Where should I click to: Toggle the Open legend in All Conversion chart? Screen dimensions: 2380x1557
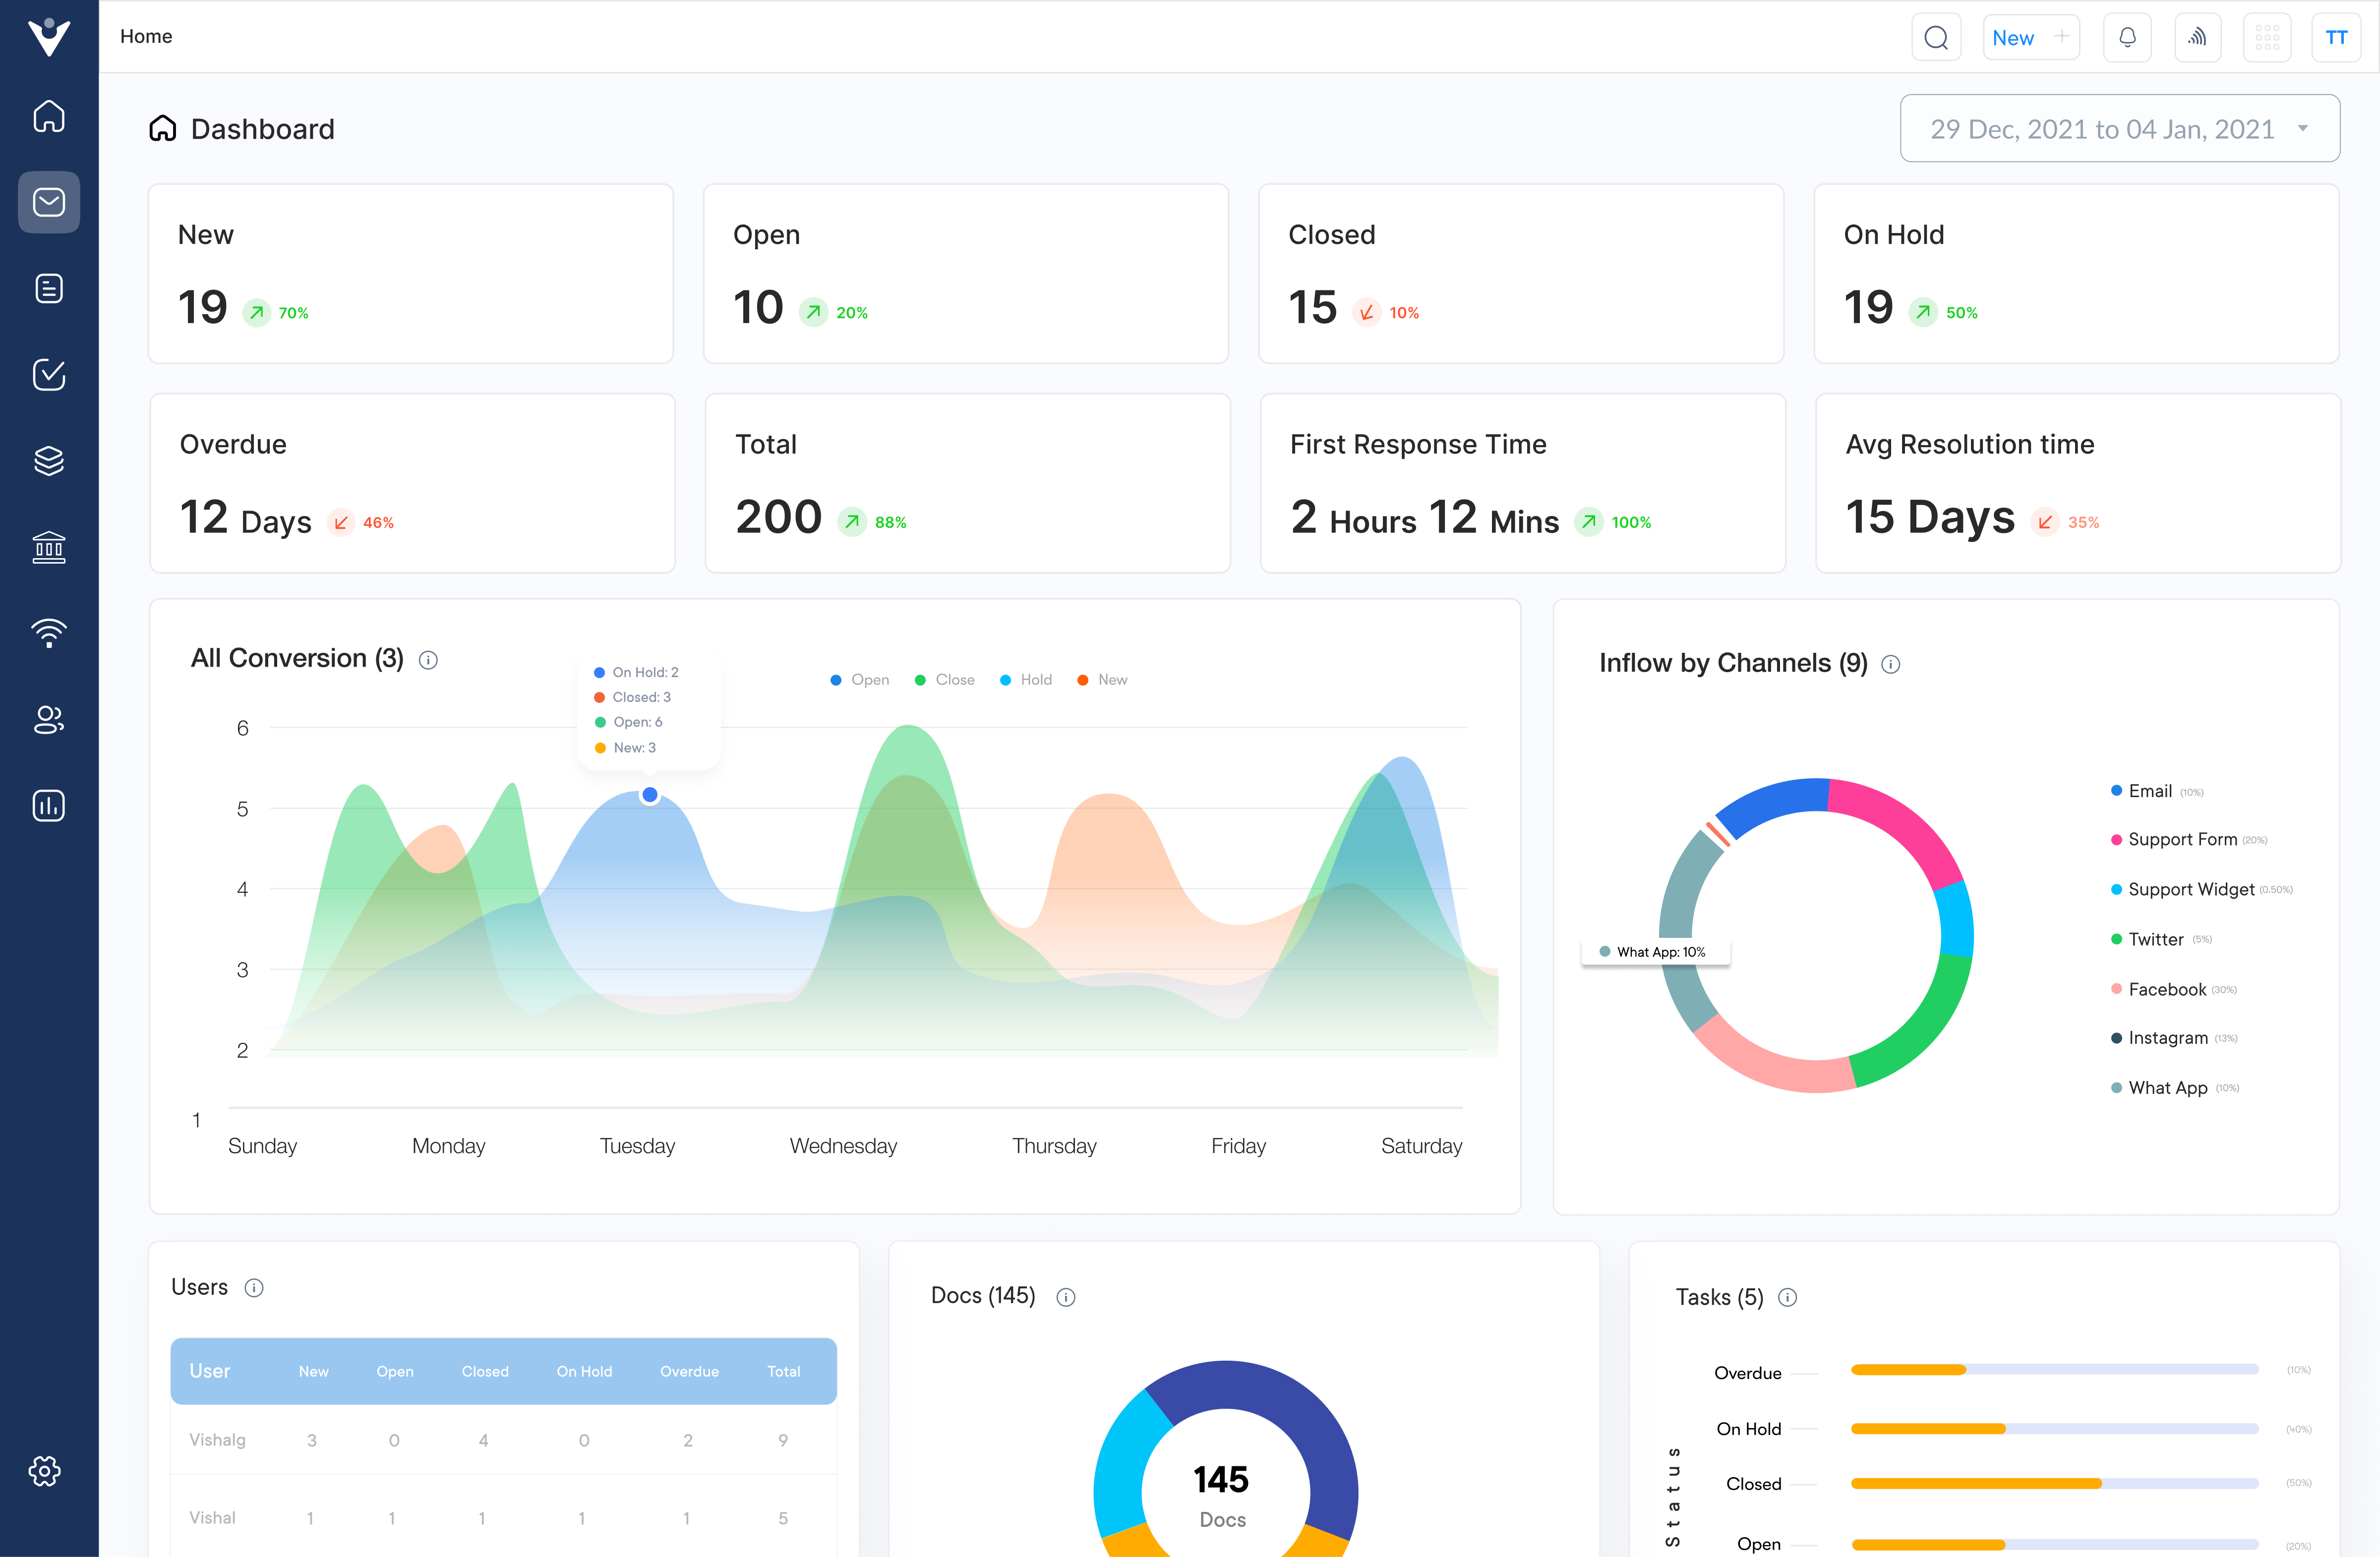coord(858,679)
